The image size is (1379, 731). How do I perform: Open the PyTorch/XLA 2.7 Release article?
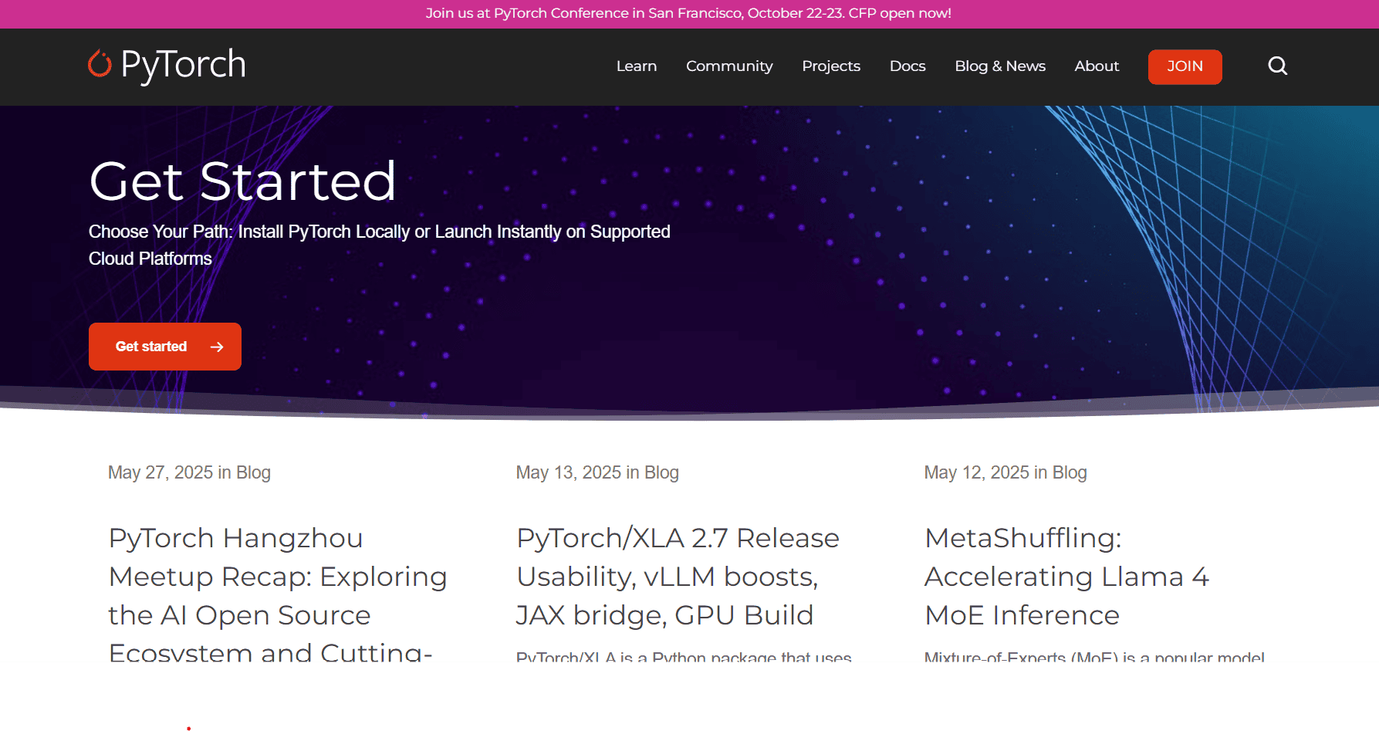click(677, 576)
